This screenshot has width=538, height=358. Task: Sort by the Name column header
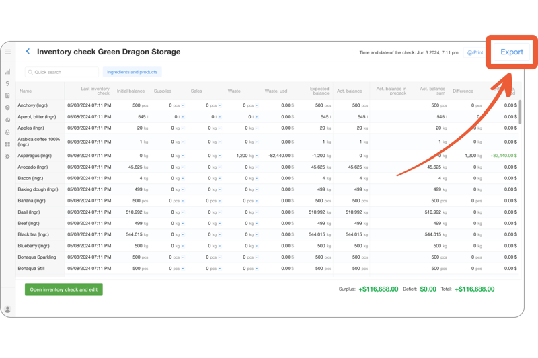click(x=26, y=91)
